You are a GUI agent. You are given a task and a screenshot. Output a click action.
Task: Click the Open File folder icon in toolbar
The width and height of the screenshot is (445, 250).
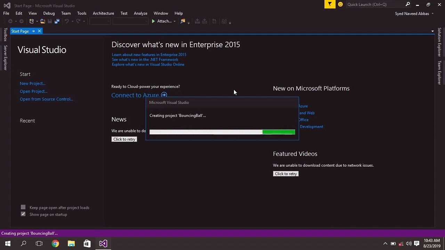point(42,22)
